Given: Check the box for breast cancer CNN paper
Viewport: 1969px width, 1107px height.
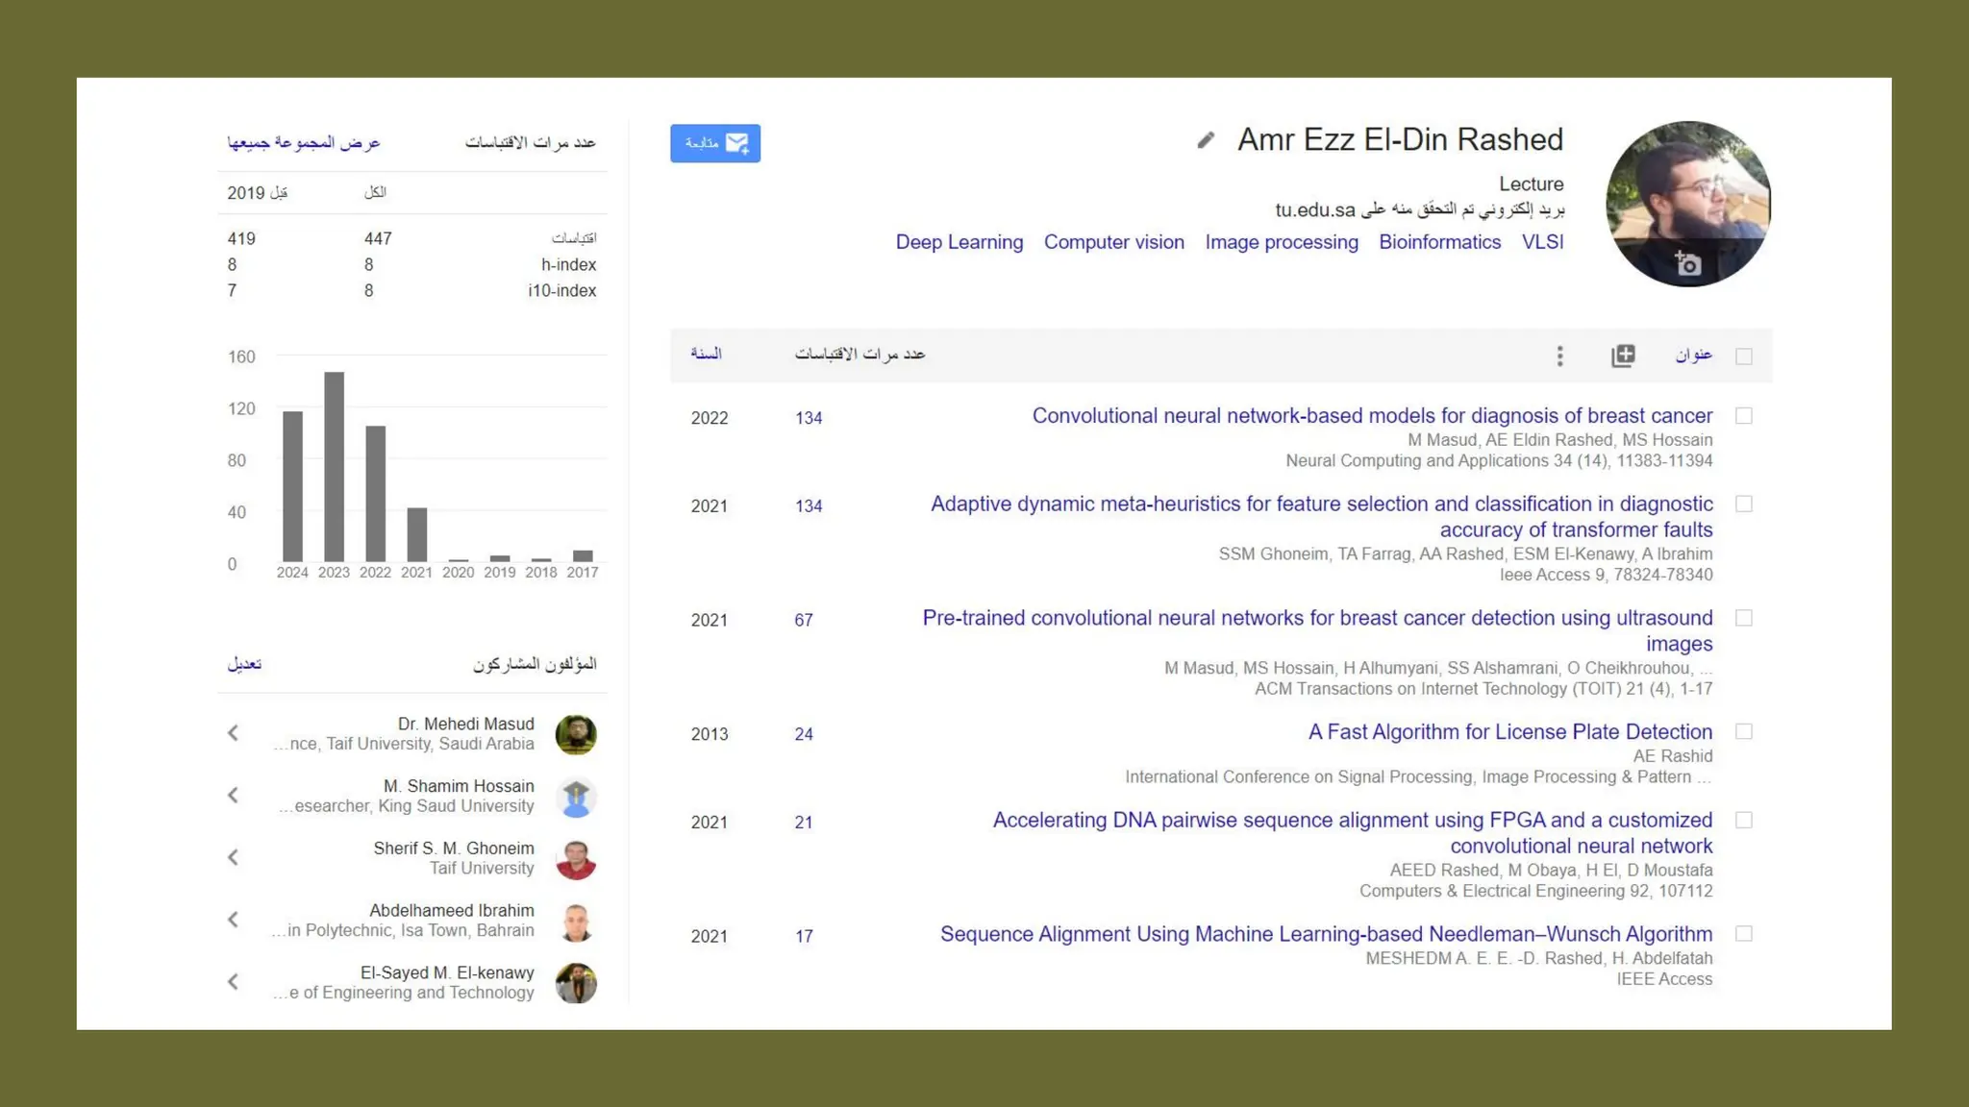Looking at the screenshot, I should tap(1744, 416).
